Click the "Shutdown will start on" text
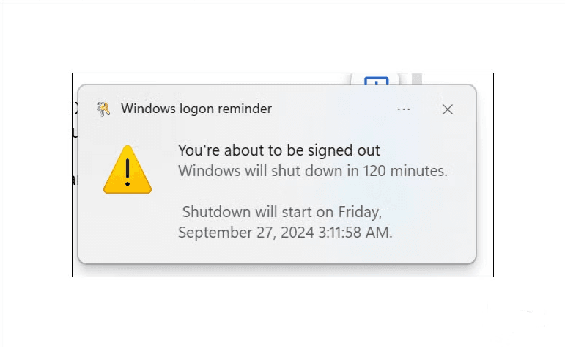This screenshot has height=347, width=565. pyautogui.click(x=258, y=212)
